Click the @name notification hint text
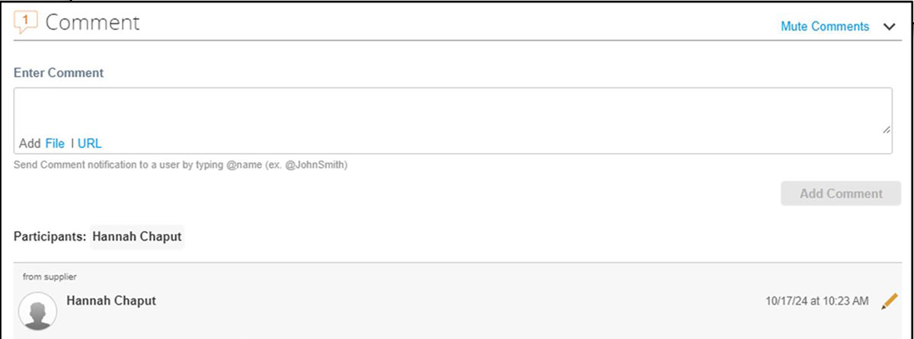Image resolution: width=914 pixels, height=339 pixels. click(x=181, y=165)
